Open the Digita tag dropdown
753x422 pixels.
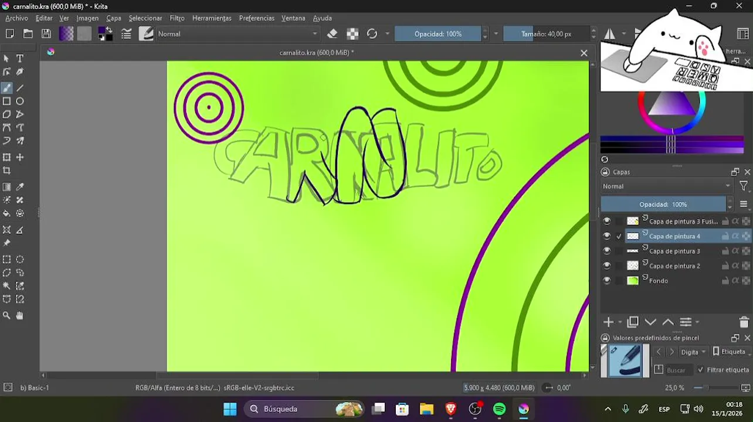click(694, 352)
